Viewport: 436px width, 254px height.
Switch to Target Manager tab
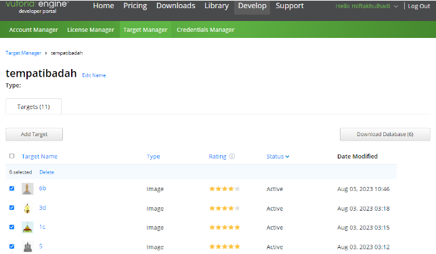pos(146,30)
